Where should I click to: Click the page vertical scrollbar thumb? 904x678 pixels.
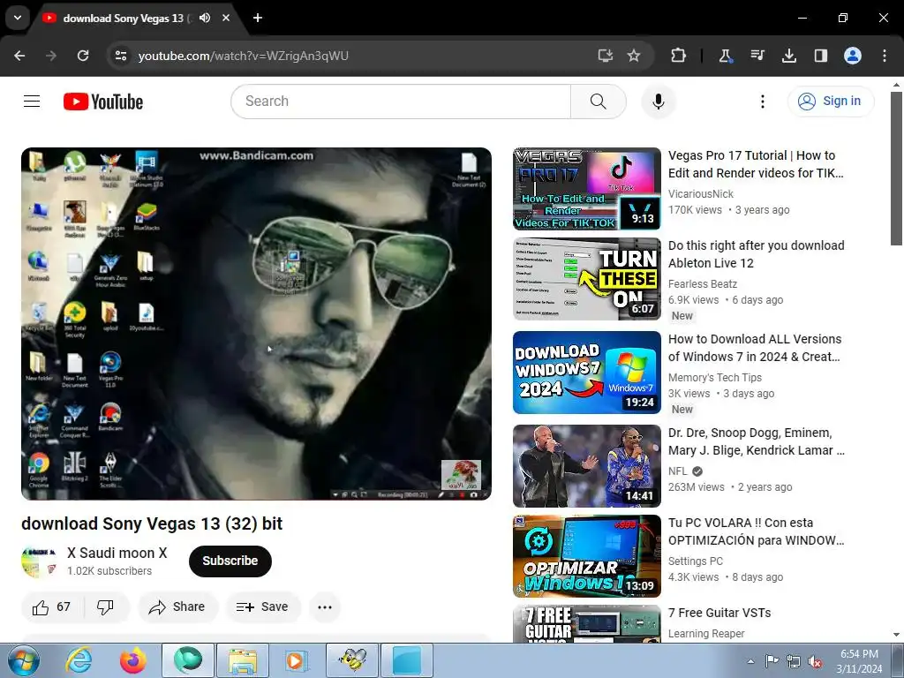[897, 169]
